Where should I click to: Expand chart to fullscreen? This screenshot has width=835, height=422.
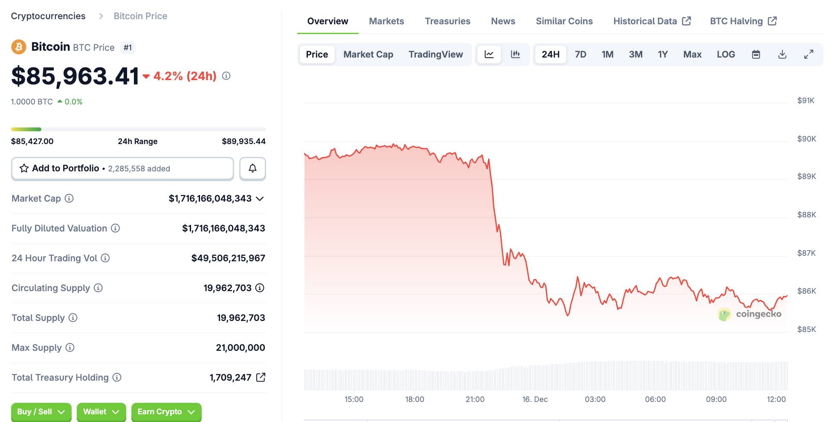tap(809, 54)
